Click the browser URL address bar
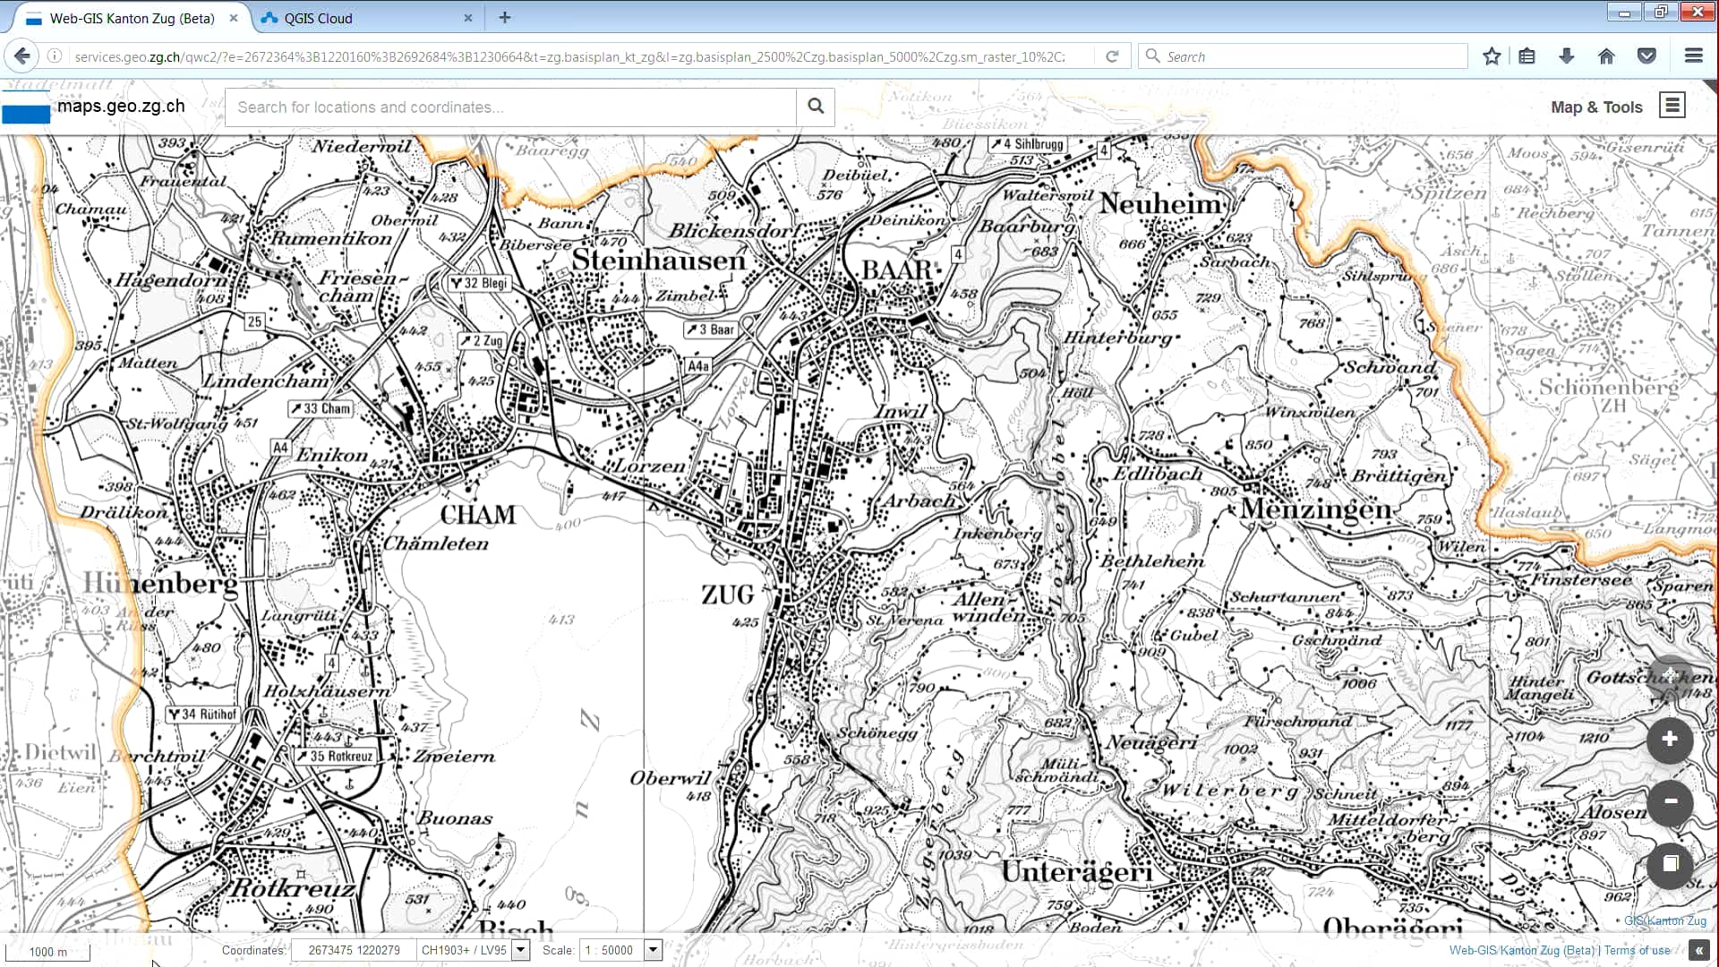 [x=569, y=56]
